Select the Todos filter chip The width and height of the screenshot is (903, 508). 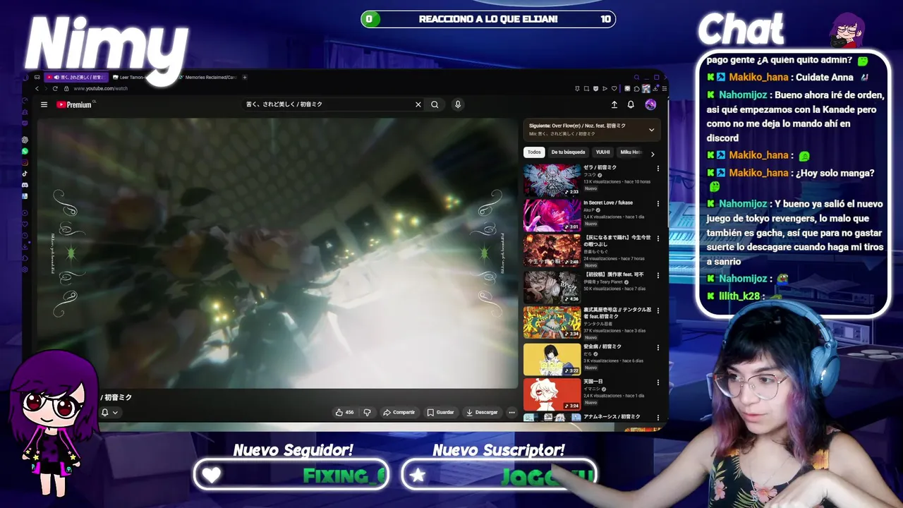[534, 152]
